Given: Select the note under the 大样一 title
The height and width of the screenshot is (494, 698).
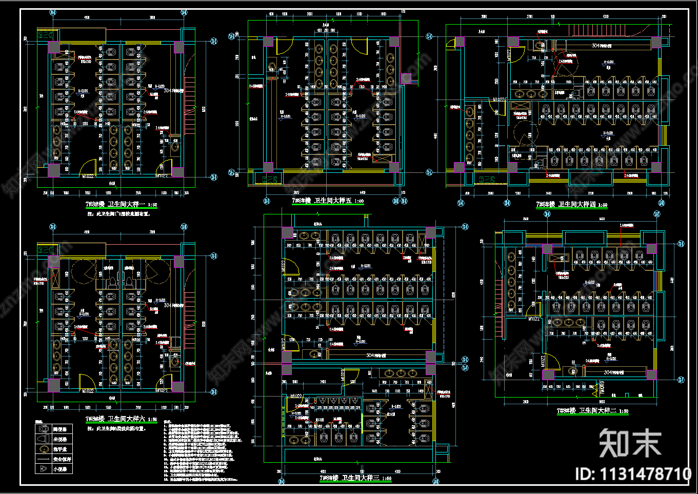Looking at the screenshot, I should pyautogui.click(x=119, y=213).
